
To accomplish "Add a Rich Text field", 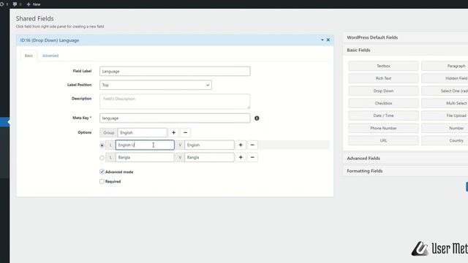I will coord(383,78).
